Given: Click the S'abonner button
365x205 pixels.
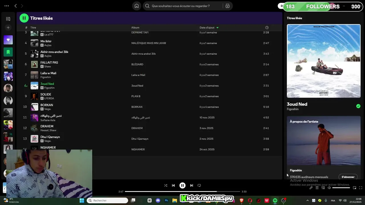Looking at the screenshot, I should click(348, 177).
